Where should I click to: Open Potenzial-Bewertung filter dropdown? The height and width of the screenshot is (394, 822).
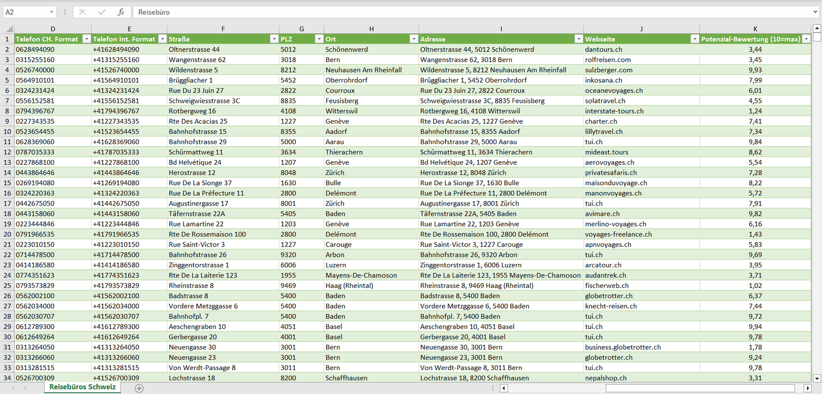point(806,39)
